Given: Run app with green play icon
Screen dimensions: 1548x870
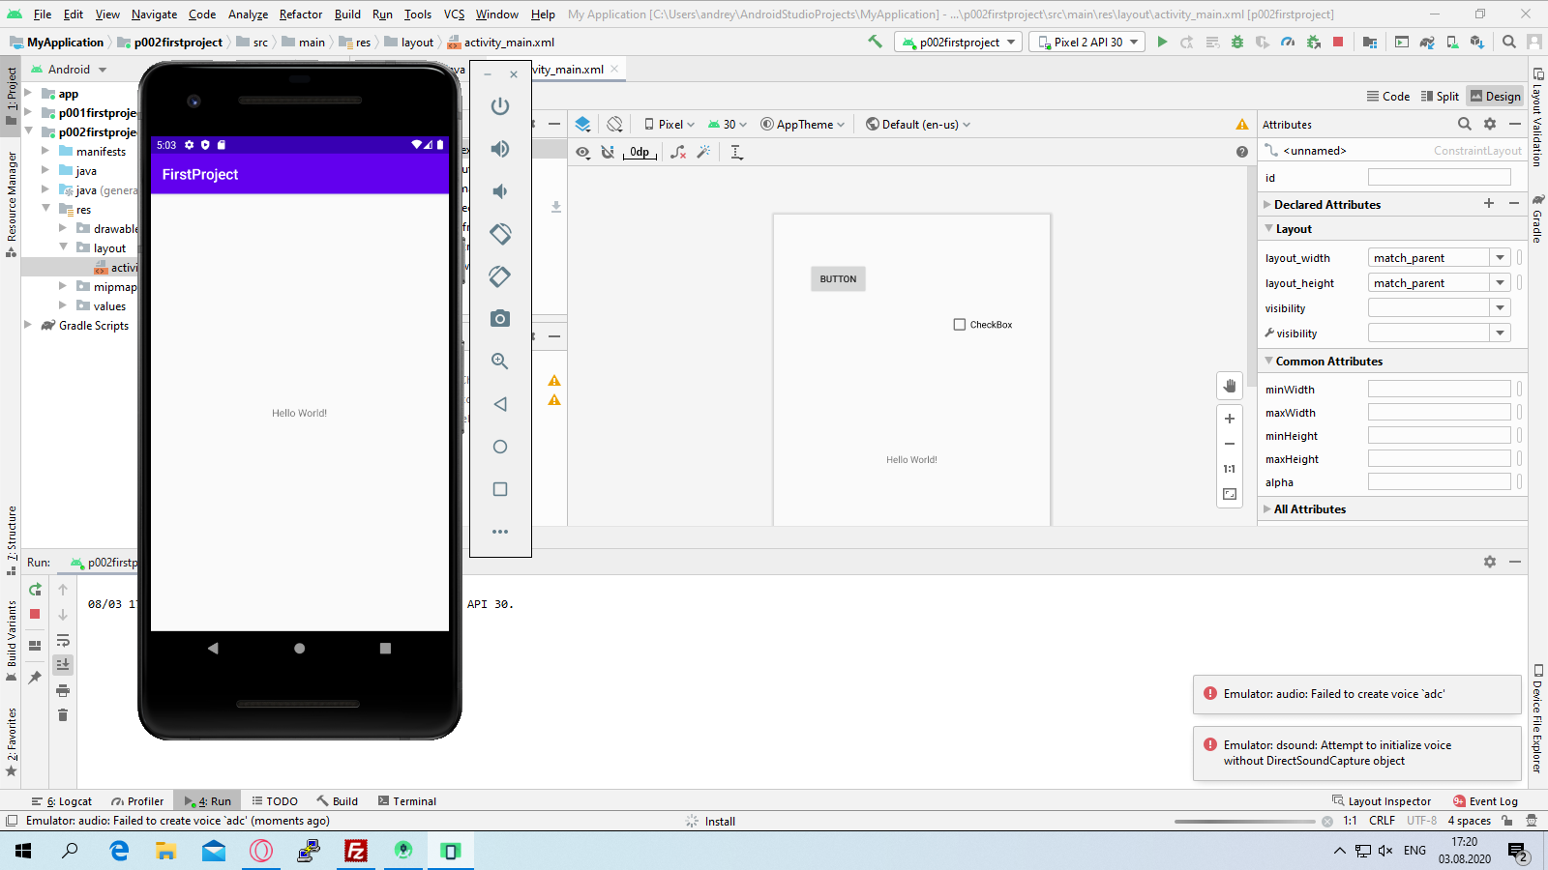Looking at the screenshot, I should [x=1162, y=42].
